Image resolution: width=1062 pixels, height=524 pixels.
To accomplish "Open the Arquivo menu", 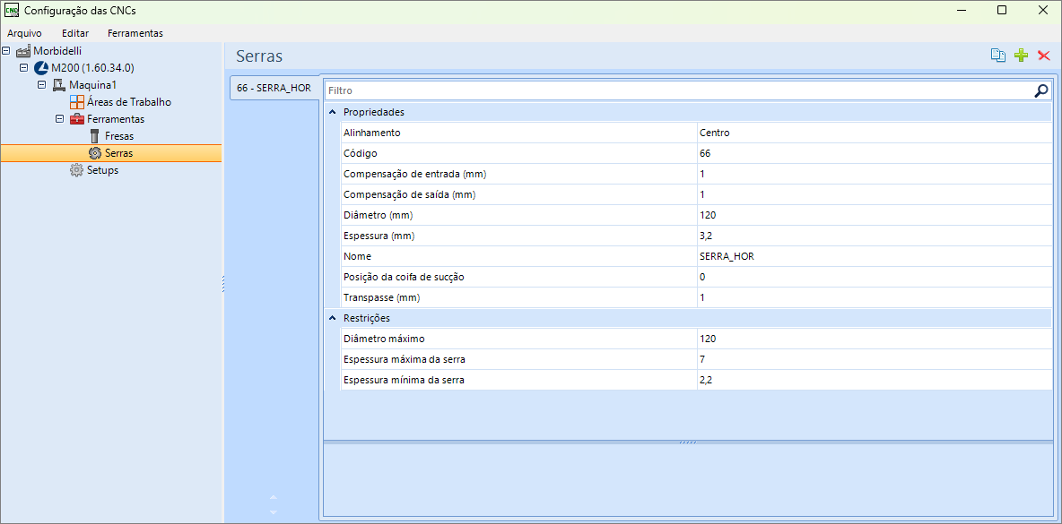I will pos(24,33).
